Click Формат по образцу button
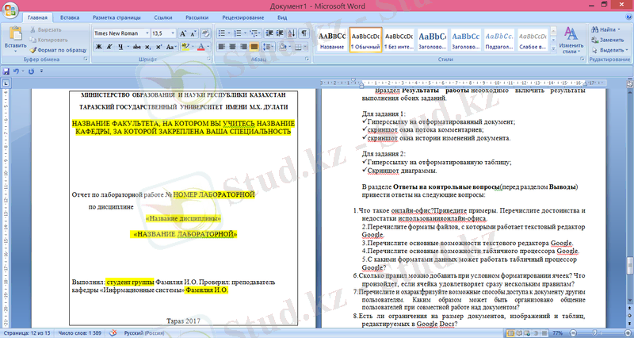634x338 pixels. coord(55,49)
